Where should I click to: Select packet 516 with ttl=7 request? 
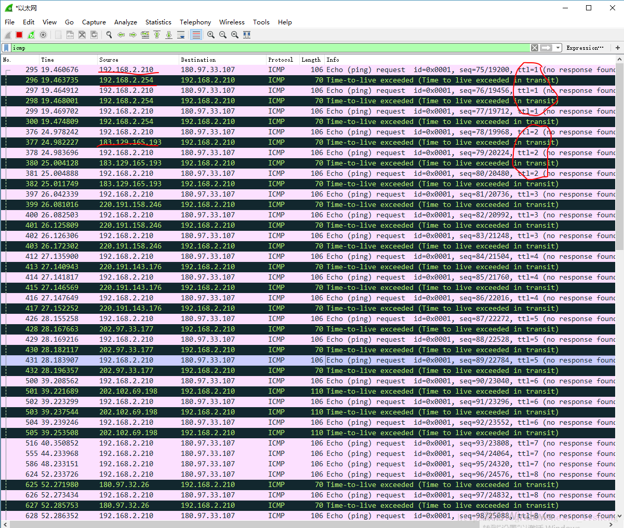click(308, 443)
